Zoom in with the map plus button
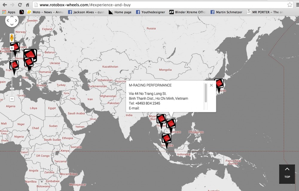 click(12, 48)
